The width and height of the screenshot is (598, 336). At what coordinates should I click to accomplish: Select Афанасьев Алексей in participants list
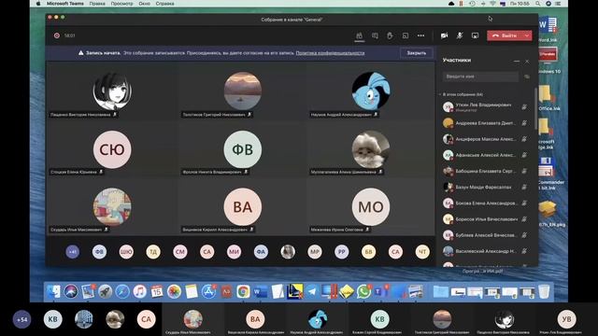pos(486,155)
